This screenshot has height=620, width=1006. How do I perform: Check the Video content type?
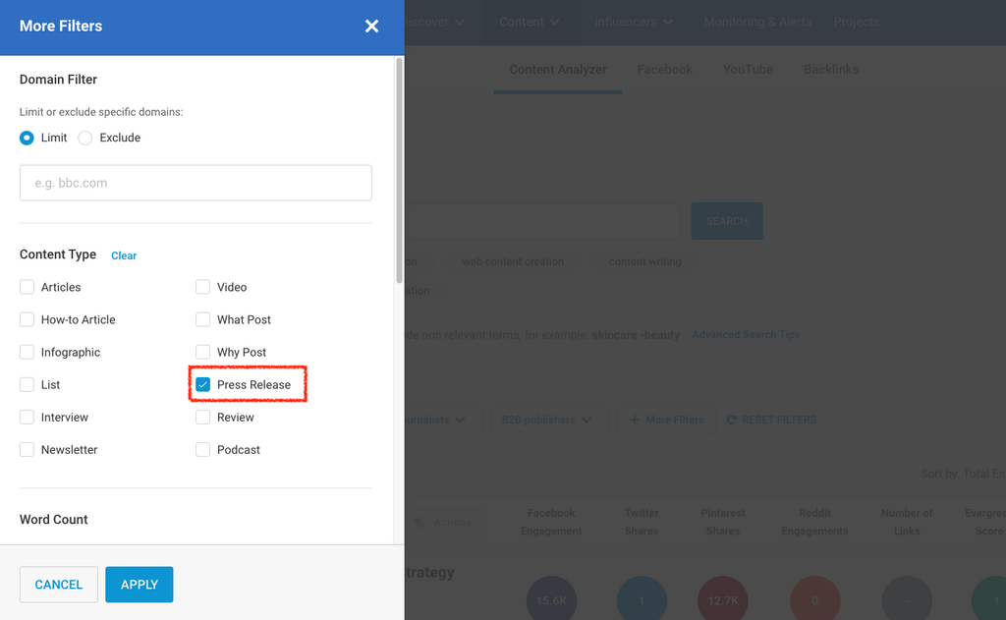point(203,287)
